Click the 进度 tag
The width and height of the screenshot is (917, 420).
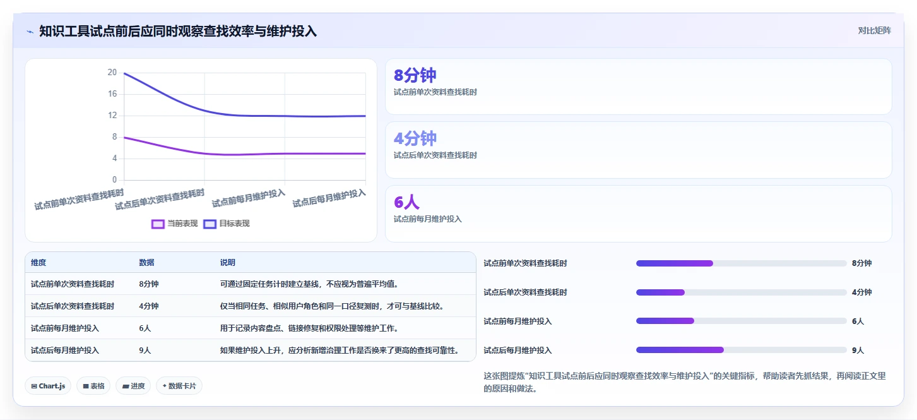[x=133, y=386]
